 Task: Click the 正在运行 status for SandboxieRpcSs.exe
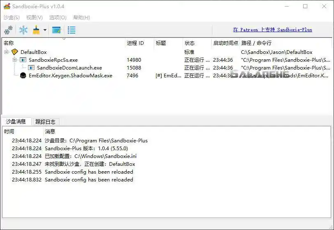(197, 60)
